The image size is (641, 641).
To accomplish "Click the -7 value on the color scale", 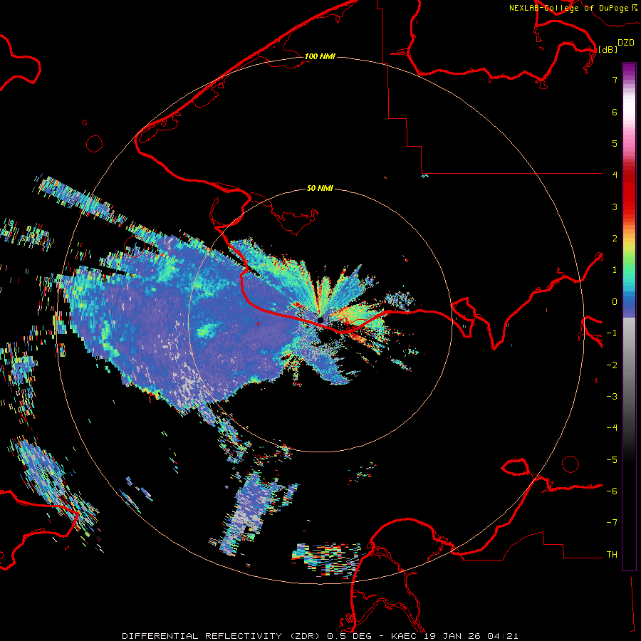I will [x=612, y=523].
